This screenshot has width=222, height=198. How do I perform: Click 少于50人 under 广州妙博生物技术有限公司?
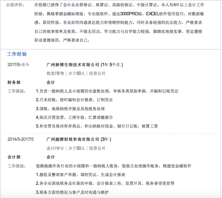76,73
